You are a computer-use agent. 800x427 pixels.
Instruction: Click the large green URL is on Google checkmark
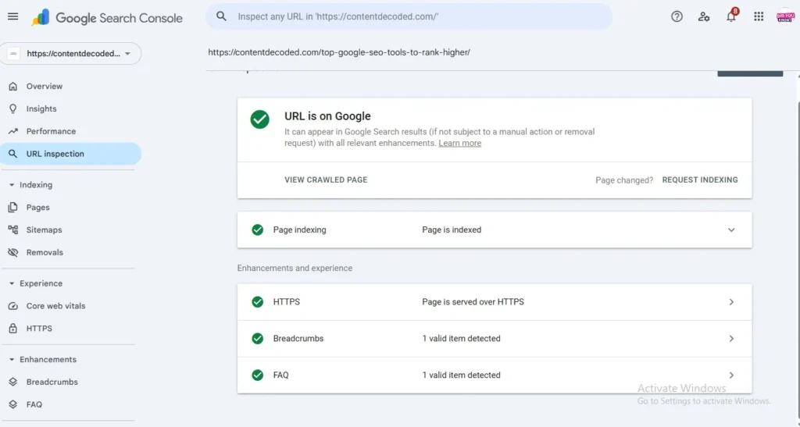click(x=259, y=119)
